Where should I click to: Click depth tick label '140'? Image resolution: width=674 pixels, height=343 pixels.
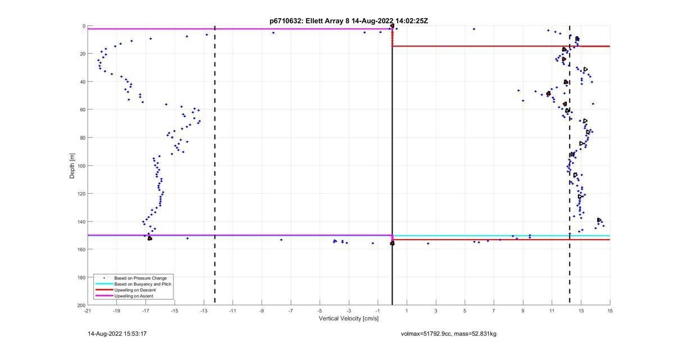[81, 221]
